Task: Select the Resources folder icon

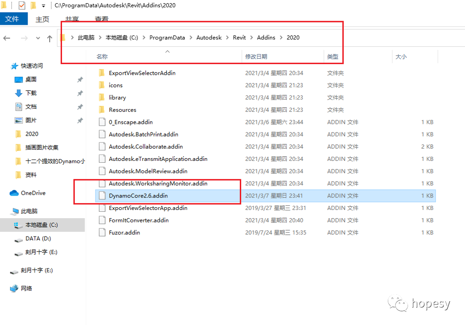Action: click(x=102, y=110)
